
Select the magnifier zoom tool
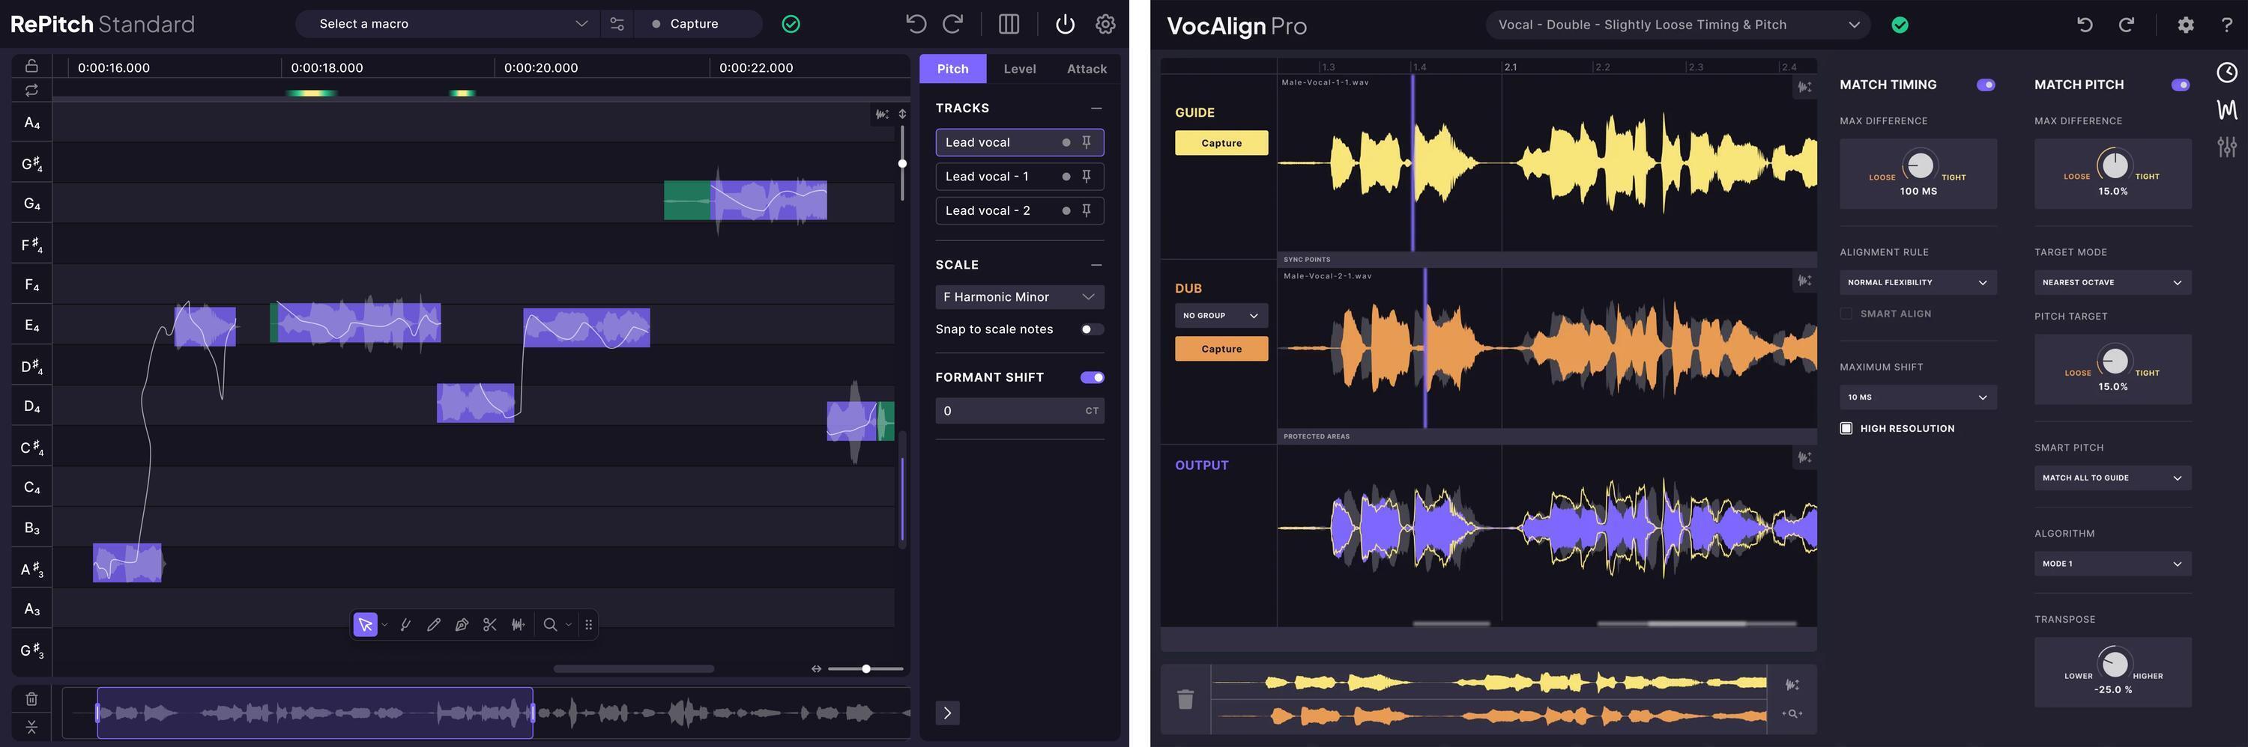pyautogui.click(x=550, y=624)
